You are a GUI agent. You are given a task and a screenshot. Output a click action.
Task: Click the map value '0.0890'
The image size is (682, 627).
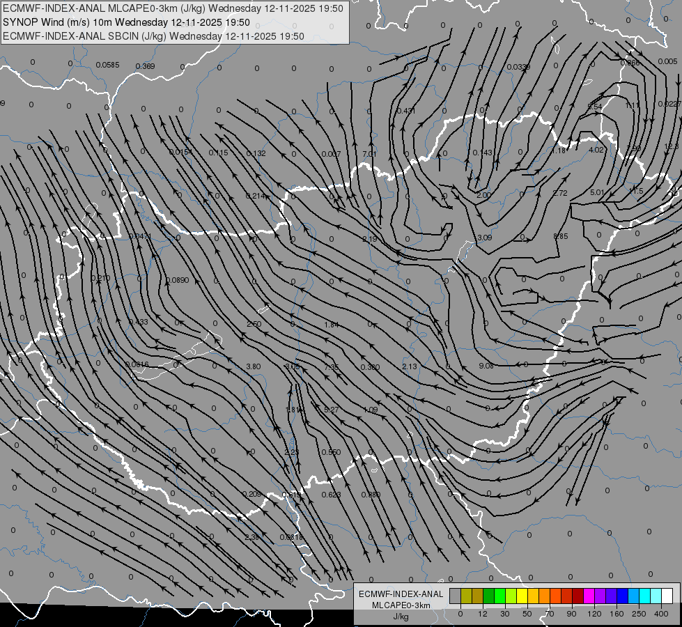(178, 280)
